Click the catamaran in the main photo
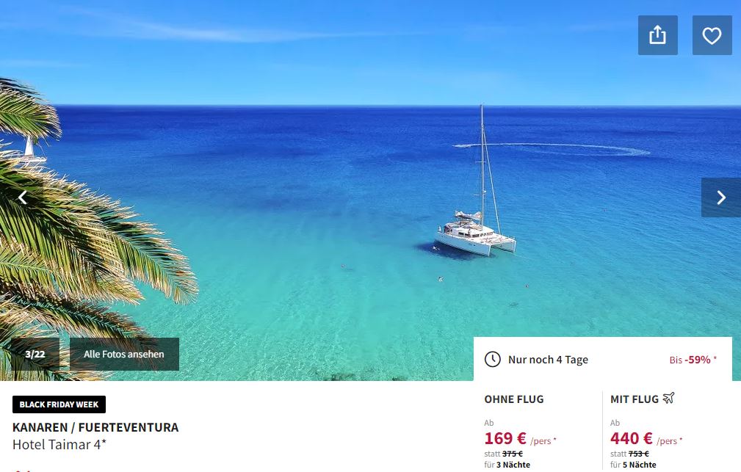The image size is (741, 472). click(475, 231)
